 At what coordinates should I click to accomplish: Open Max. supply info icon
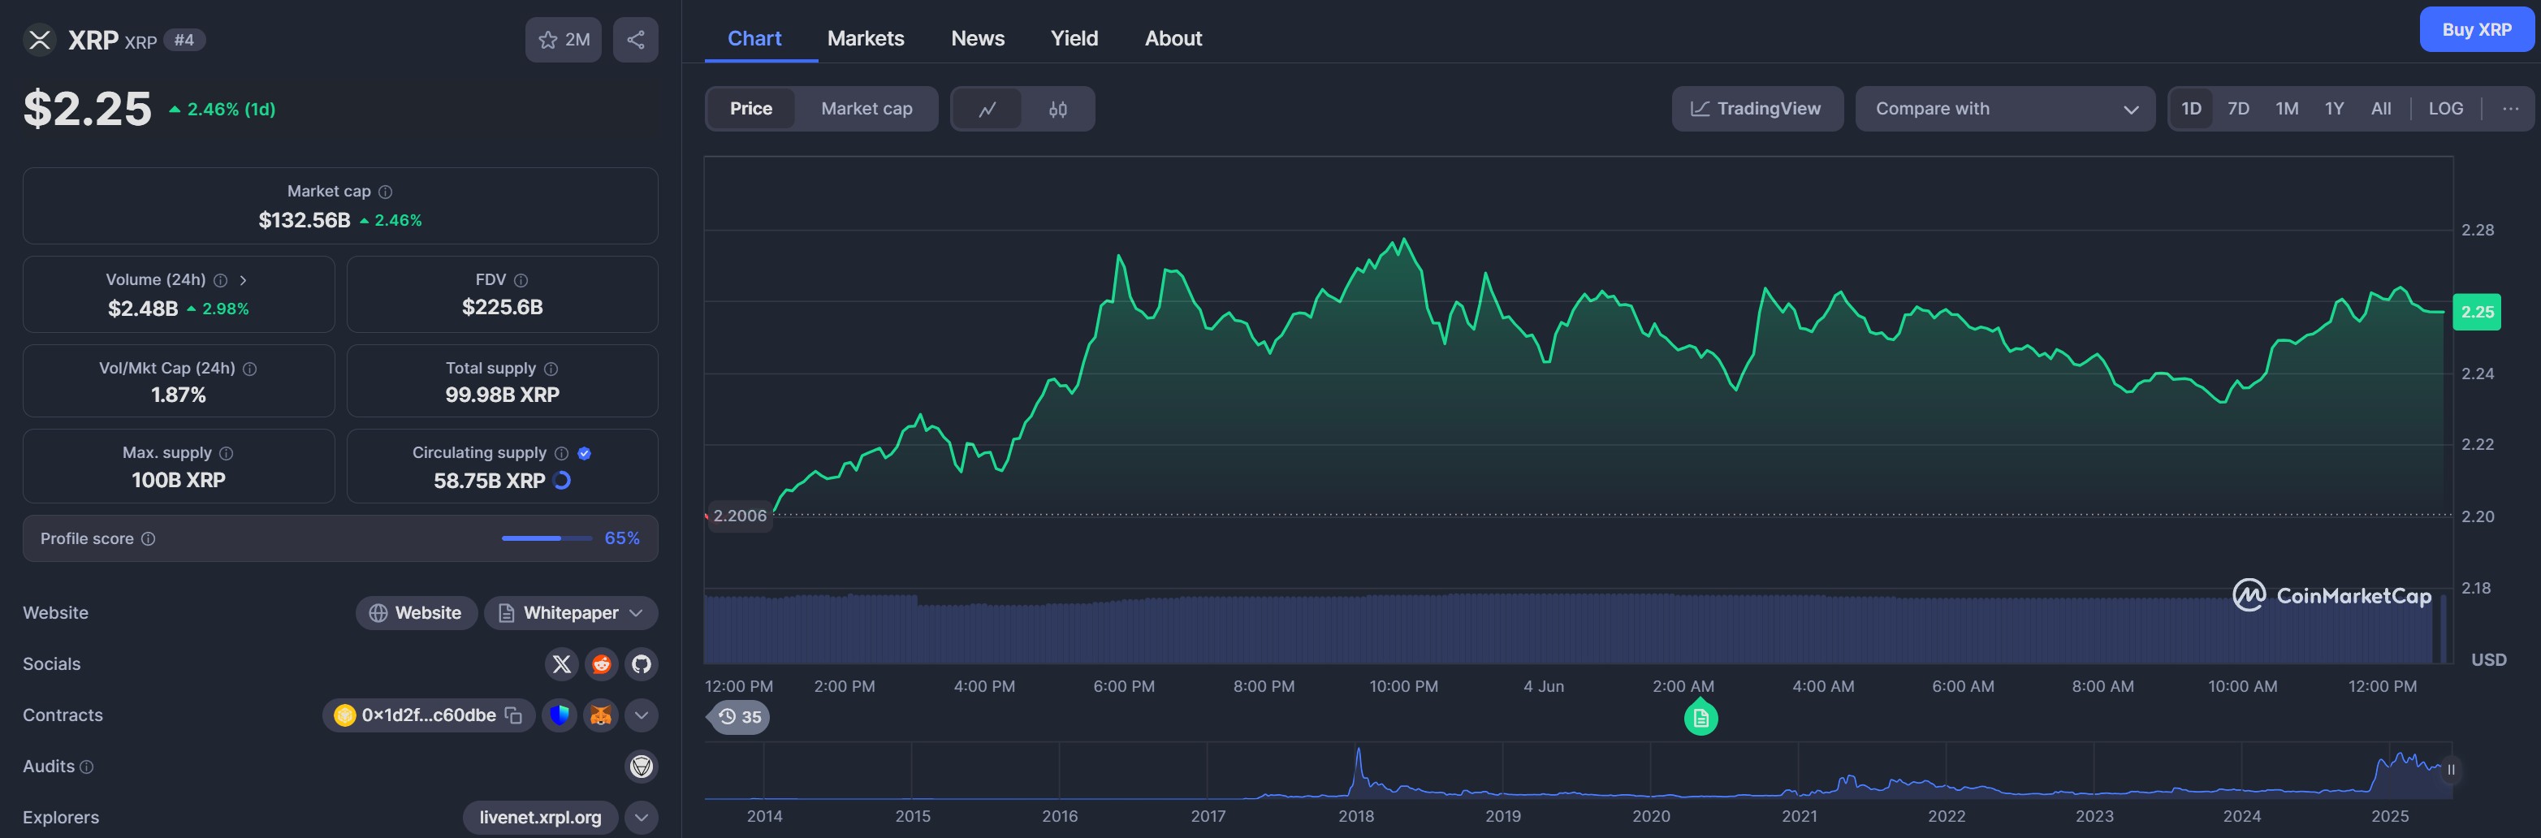(x=226, y=453)
